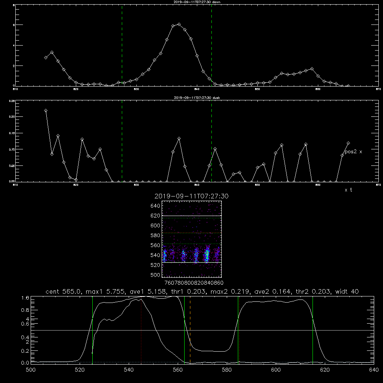Click the right green dashed line in the dawn plot
Screen dimensions: 383x383
click(x=211, y=45)
